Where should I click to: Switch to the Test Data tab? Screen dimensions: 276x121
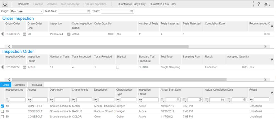coord(36,85)
